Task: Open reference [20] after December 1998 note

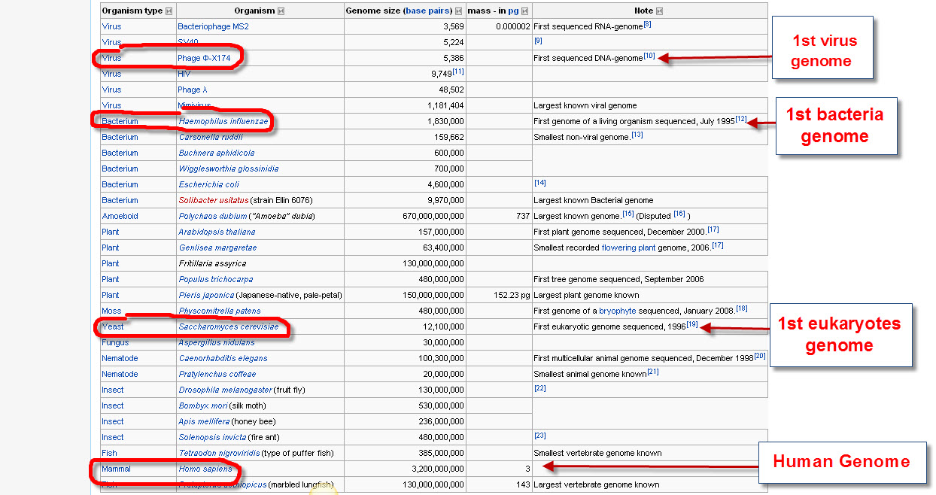Action: tap(760, 356)
